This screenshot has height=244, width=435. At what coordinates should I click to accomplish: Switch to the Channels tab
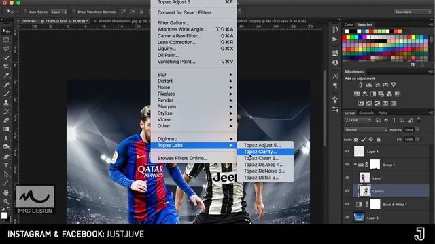click(366, 113)
